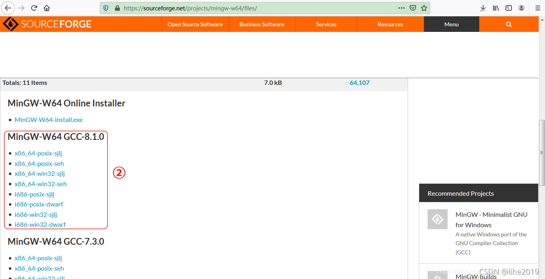This screenshot has width=545, height=279.
Task: Click the MinGW-W64 GCC-8.1.0 heading
Action: 56,137
